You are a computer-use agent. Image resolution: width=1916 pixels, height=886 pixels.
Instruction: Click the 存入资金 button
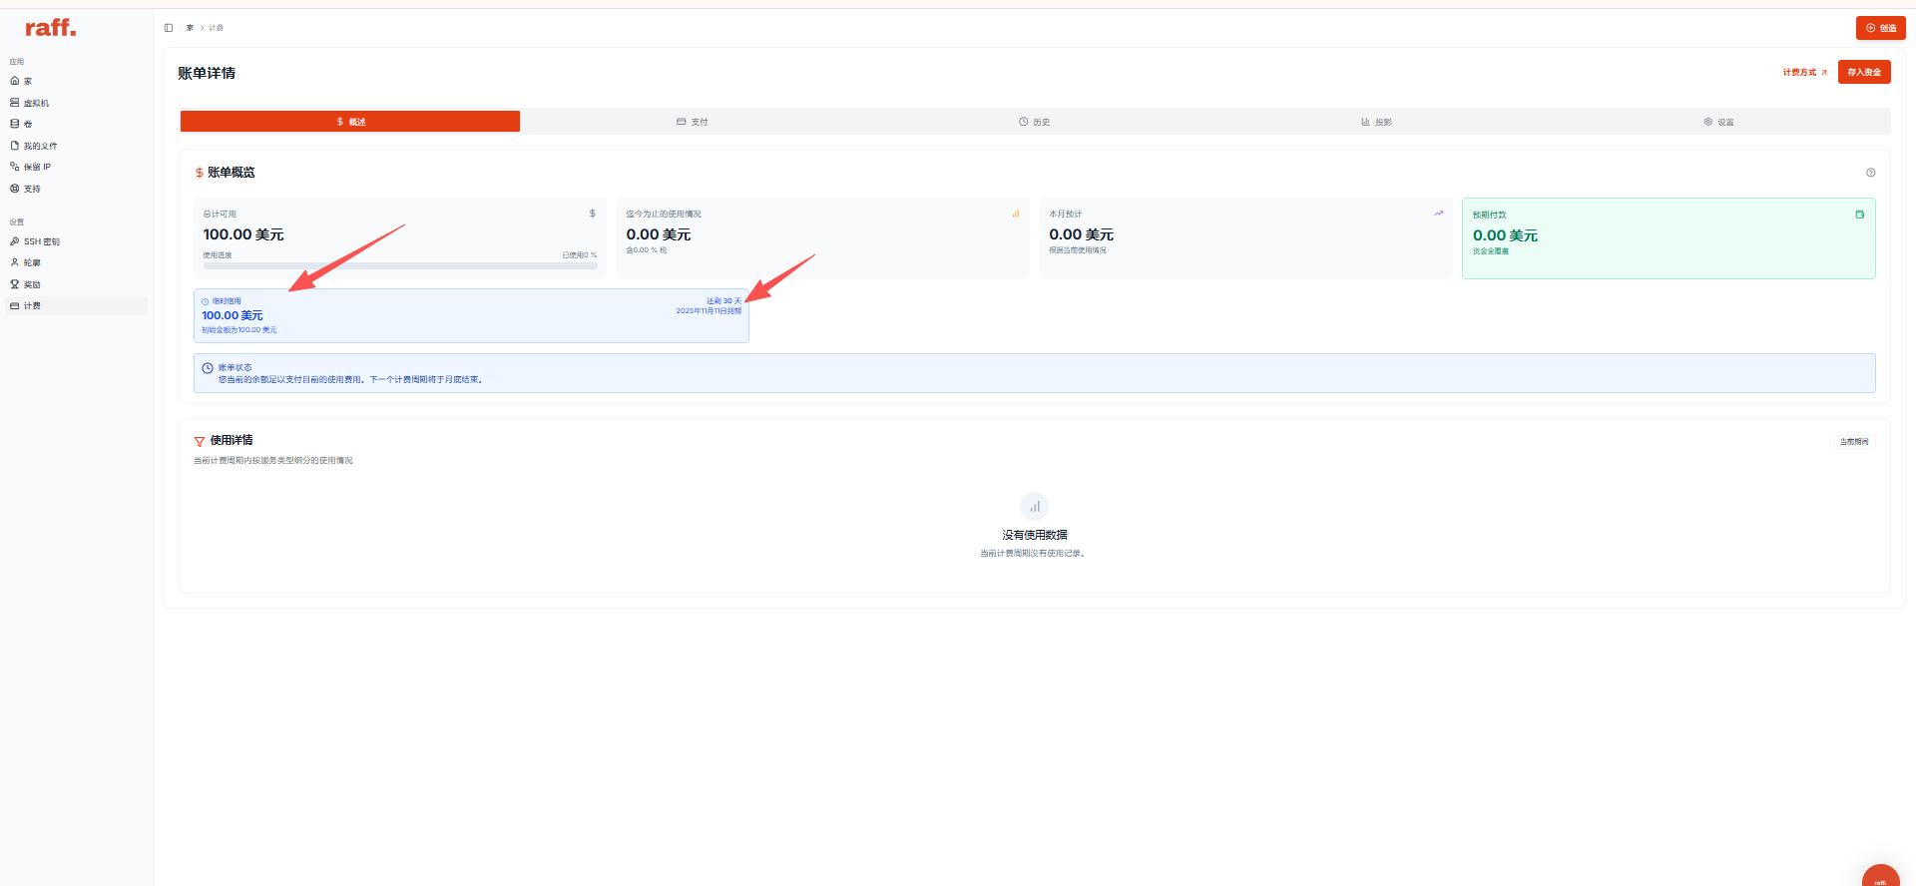(1863, 72)
